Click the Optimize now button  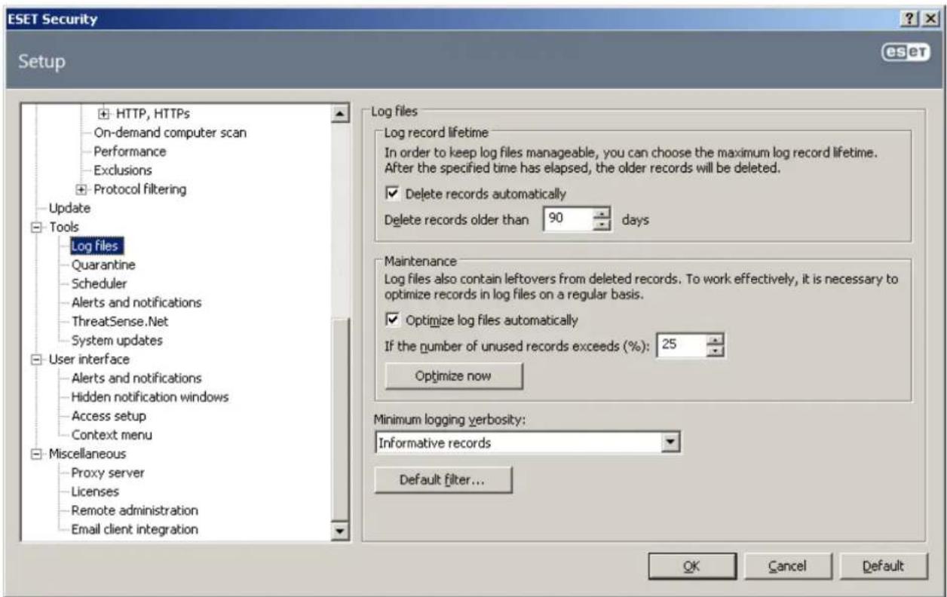(454, 376)
